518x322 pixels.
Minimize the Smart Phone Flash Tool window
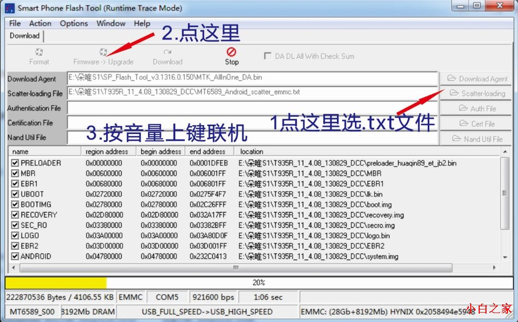[460, 6]
